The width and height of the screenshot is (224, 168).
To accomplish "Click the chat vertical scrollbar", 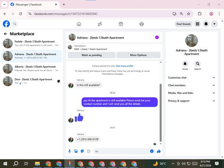I will click(161, 112).
